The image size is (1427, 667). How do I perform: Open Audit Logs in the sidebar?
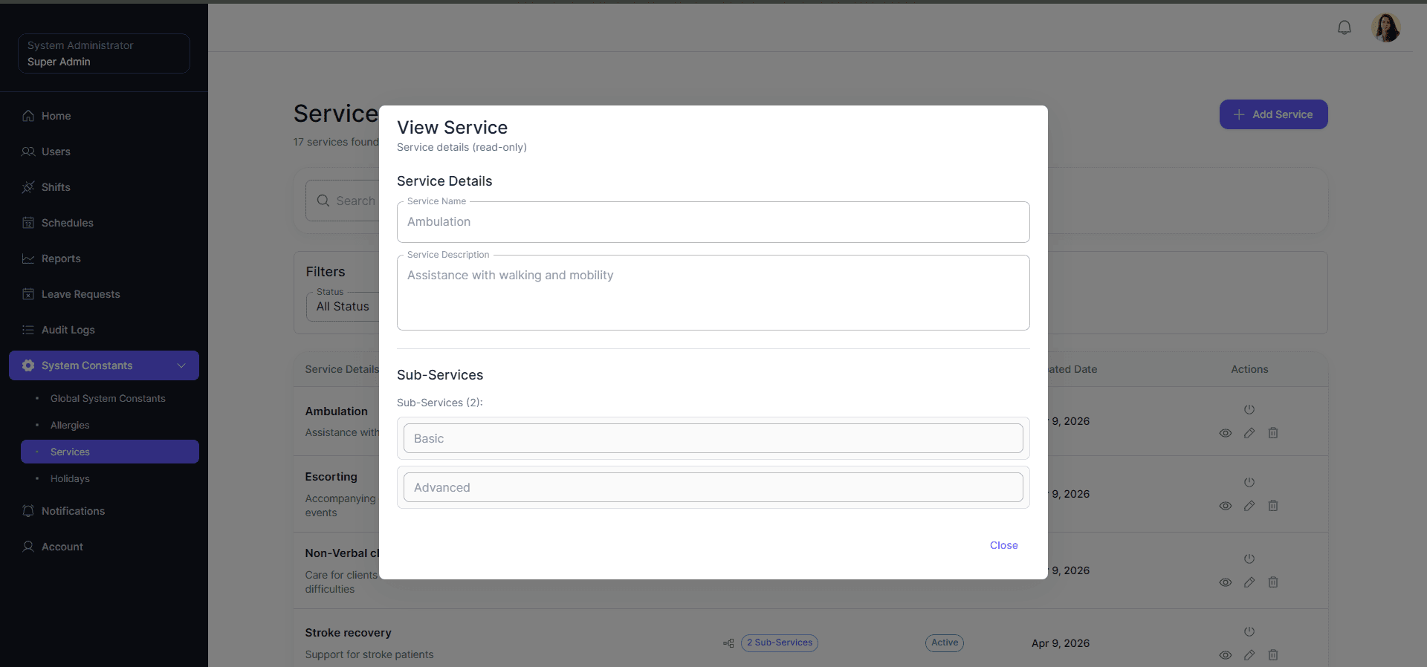pyautogui.click(x=104, y=330)
